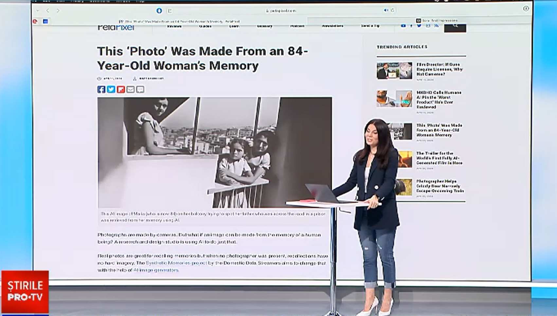Open the AI image generators link
Image resolution: width=557 pixels, height=316 pixels.
point(156,270)
